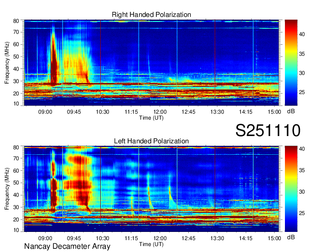
Task: Click the Right Handed Polarization title
Action: click(x=151, y=15)
